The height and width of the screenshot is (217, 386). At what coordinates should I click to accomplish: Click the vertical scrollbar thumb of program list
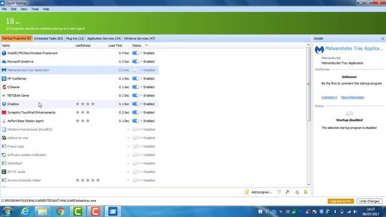click(308, 84)
